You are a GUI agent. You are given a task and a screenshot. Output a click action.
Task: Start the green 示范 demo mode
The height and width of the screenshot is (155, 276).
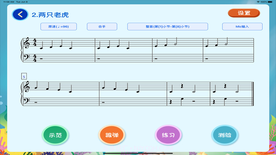pos(55,135)
